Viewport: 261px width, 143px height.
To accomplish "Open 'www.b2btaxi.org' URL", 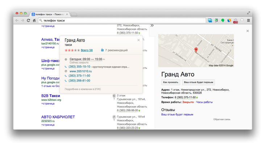I will coord(51,100).
